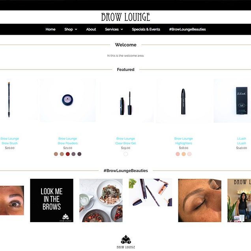Choose the first pink Highlighters swatch
This screenshot has height=251, width=251.
(178, 154)
